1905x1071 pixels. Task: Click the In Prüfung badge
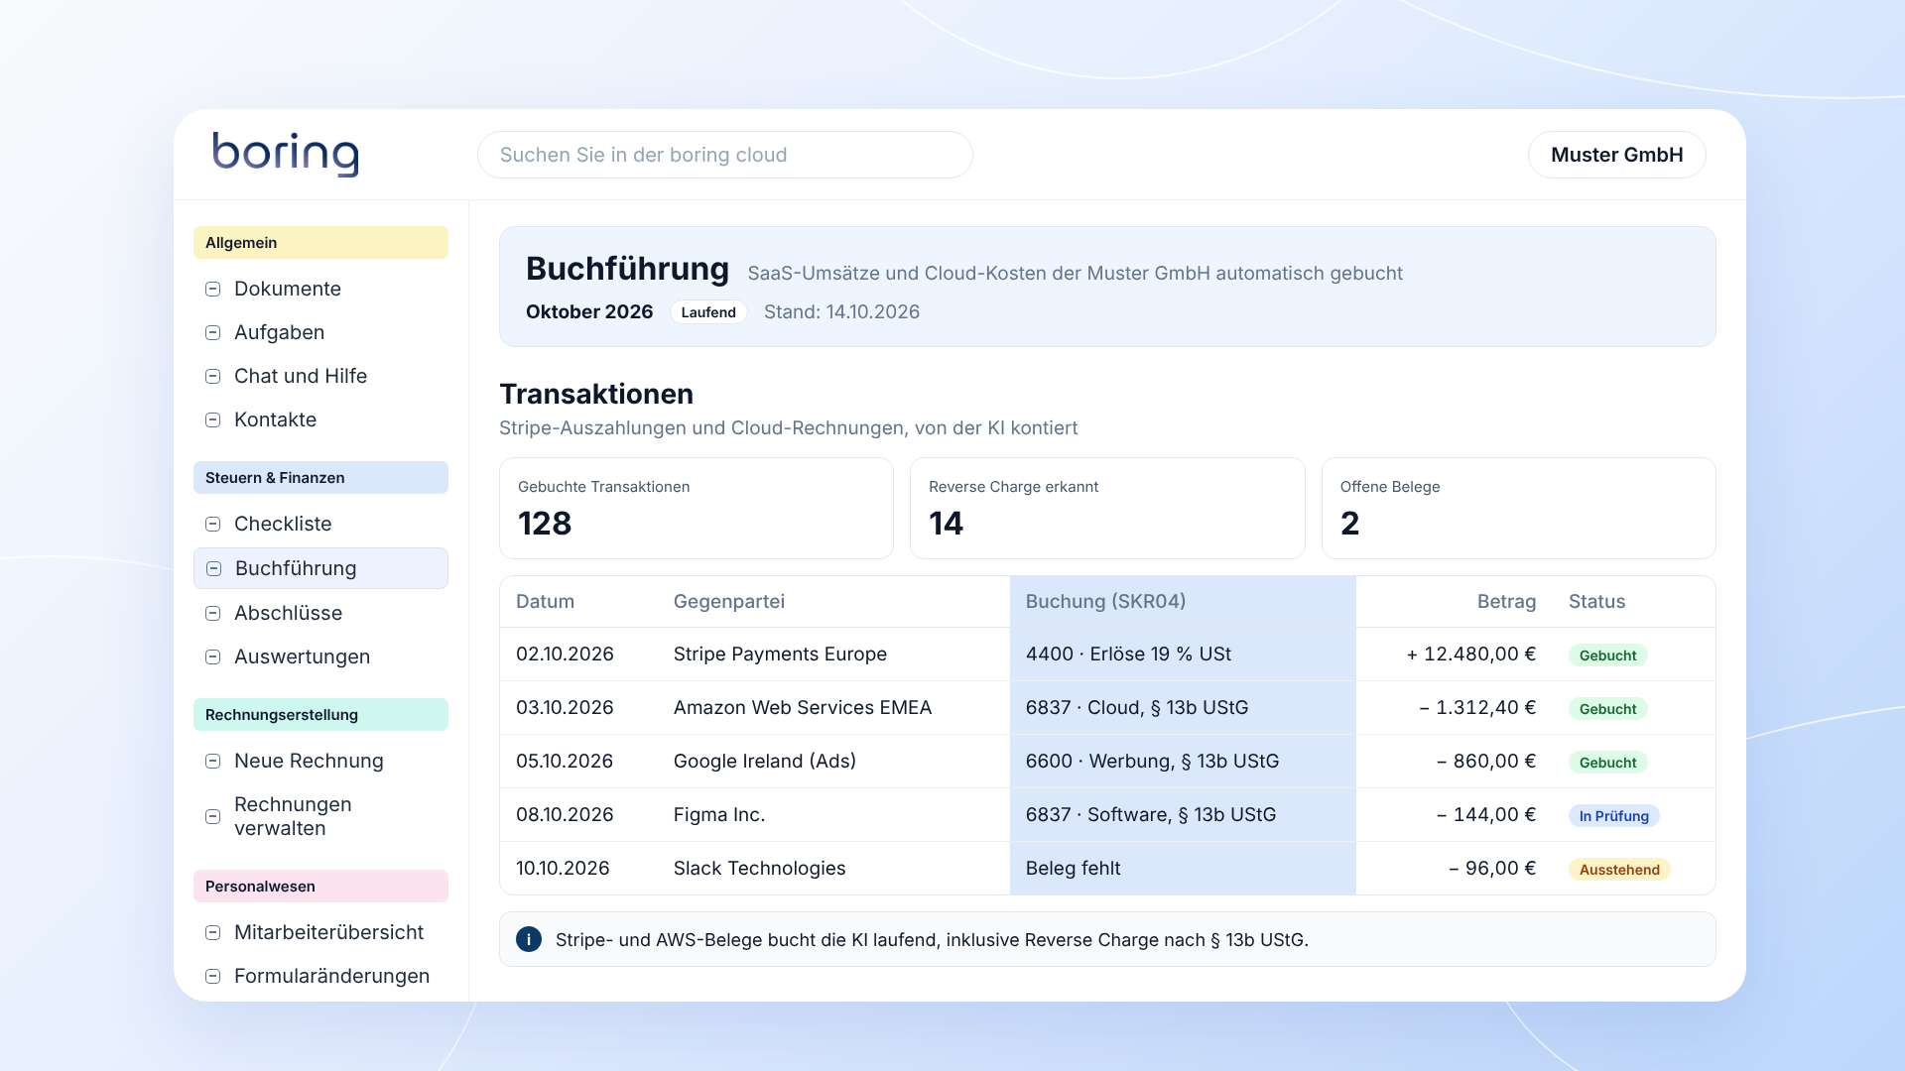pos(1613,816)
